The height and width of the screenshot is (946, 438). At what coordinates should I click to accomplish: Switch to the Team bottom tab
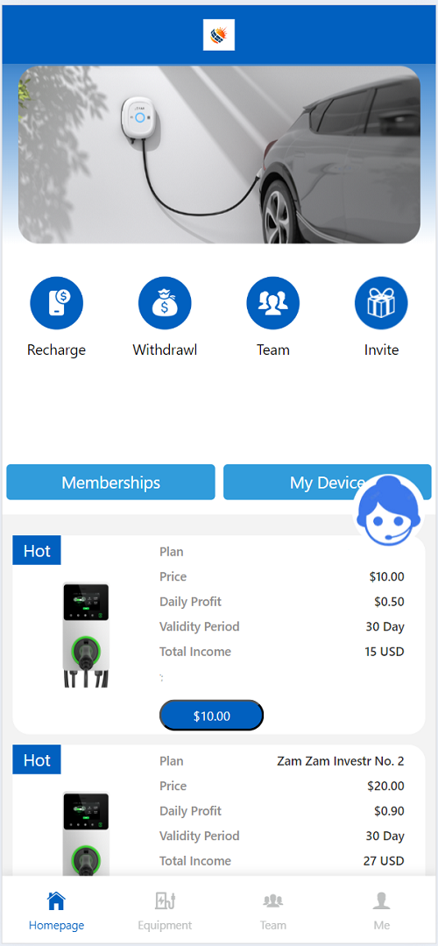tap(272, 910)
